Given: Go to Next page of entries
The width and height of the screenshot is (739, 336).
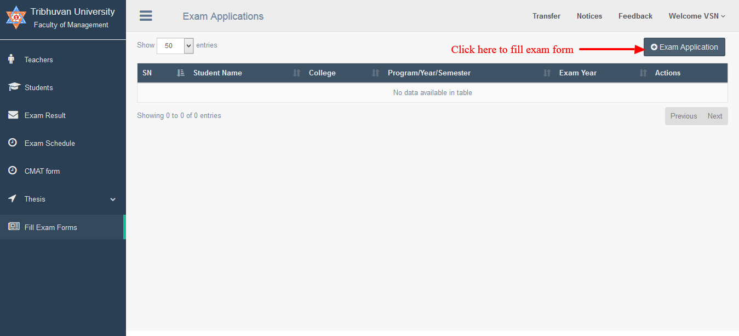Looking at the screenshot, I should [x=714, y=116].
